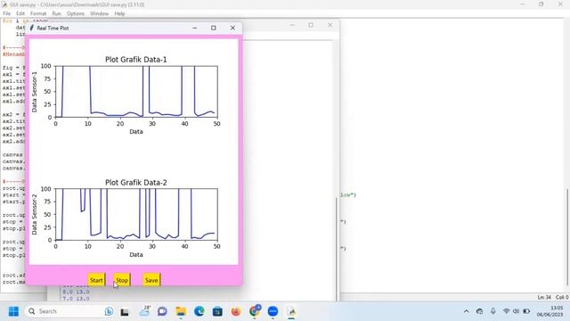Image resolution: width=570 pixels, height=321 pixels.
Task: Click the yellow Save button
Action: click(x=151, y=280)
